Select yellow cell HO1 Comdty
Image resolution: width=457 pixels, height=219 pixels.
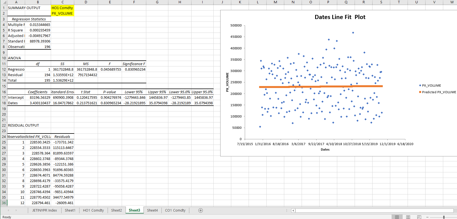[x=63, y=8]
